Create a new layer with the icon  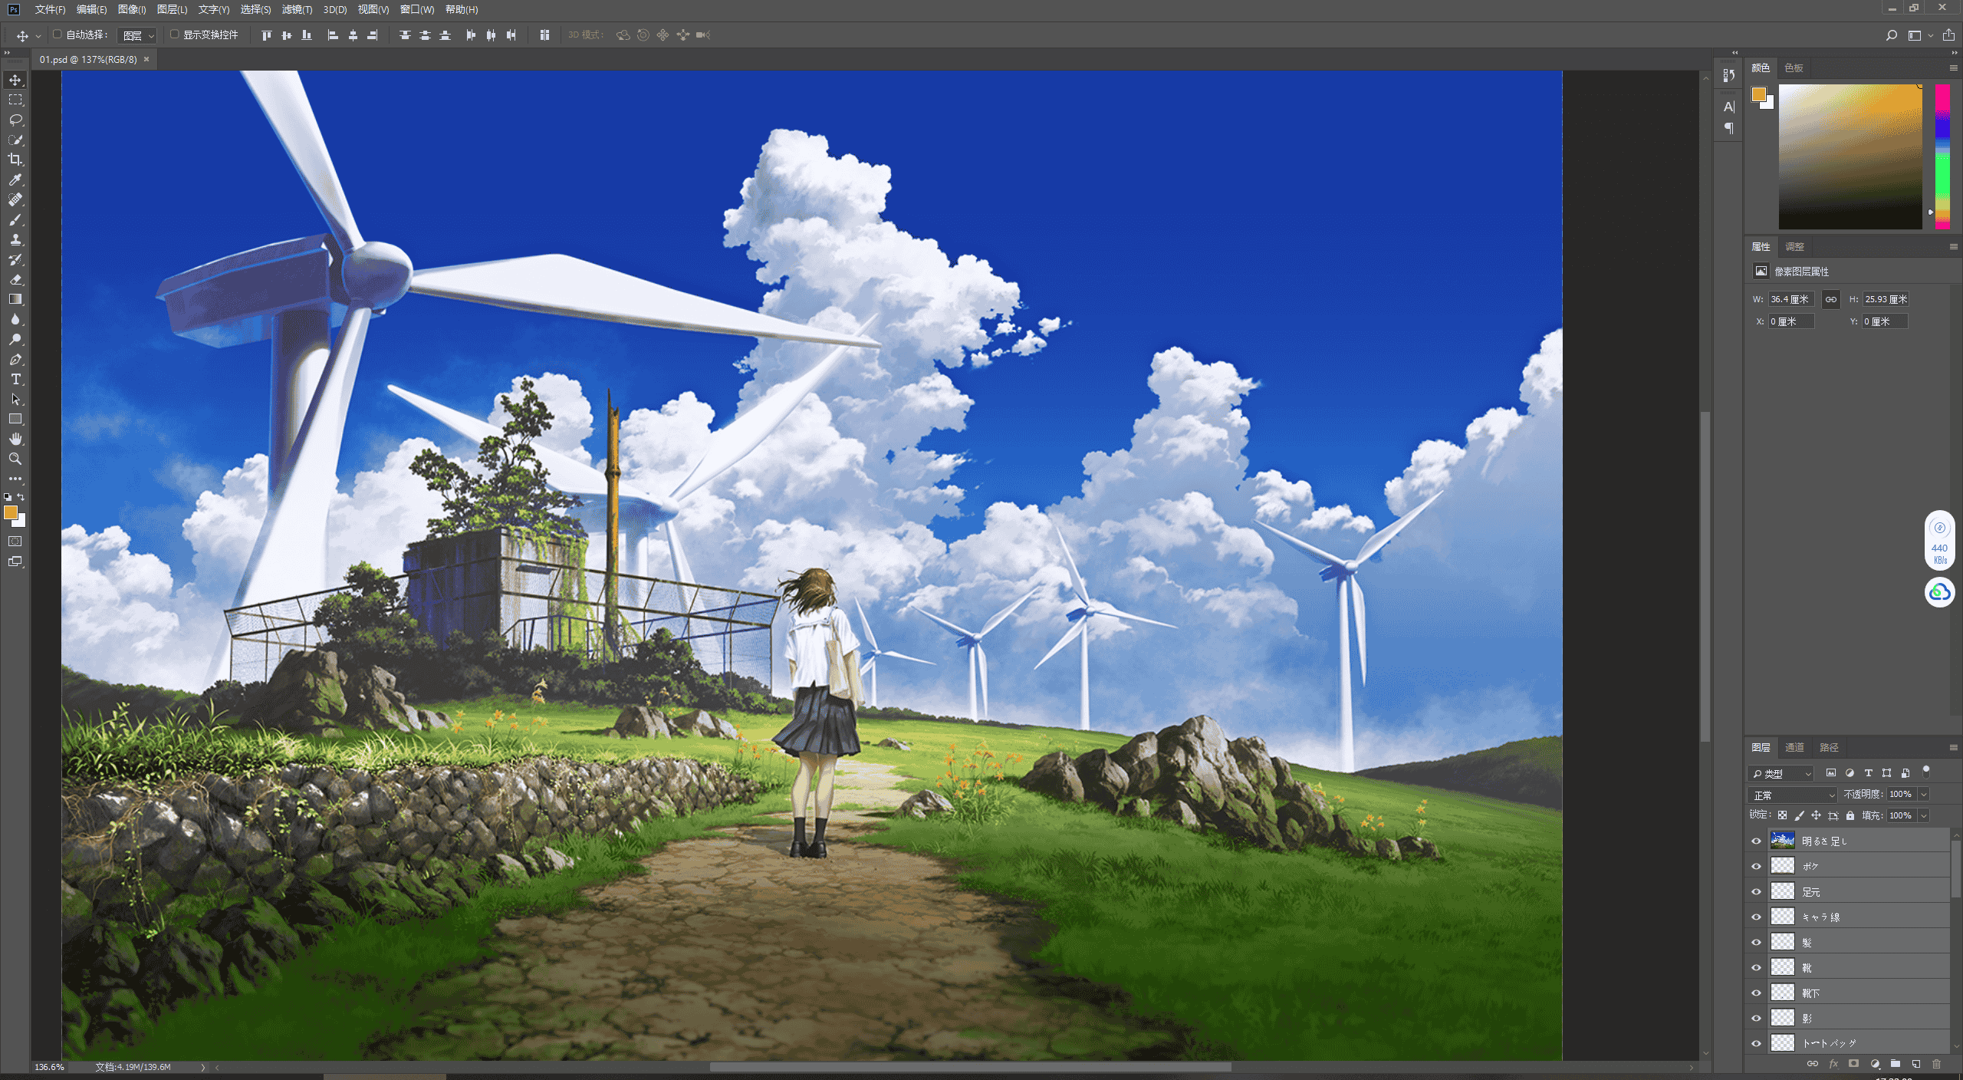click(x=1916, y=1064)
